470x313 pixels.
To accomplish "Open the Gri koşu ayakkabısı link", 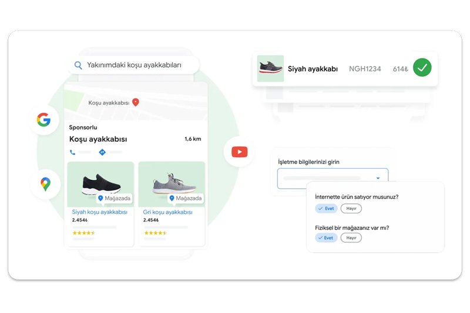I will tap(167, 212).
